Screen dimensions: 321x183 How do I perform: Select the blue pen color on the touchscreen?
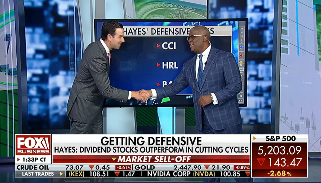[x=241, y=47]
